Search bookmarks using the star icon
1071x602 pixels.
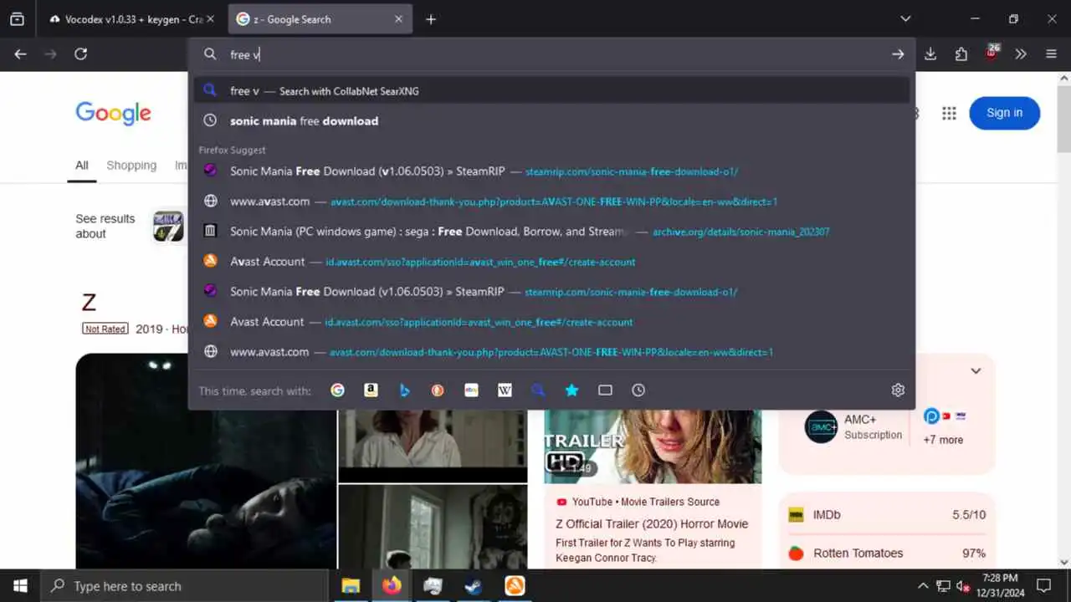[x=571, y=390]
